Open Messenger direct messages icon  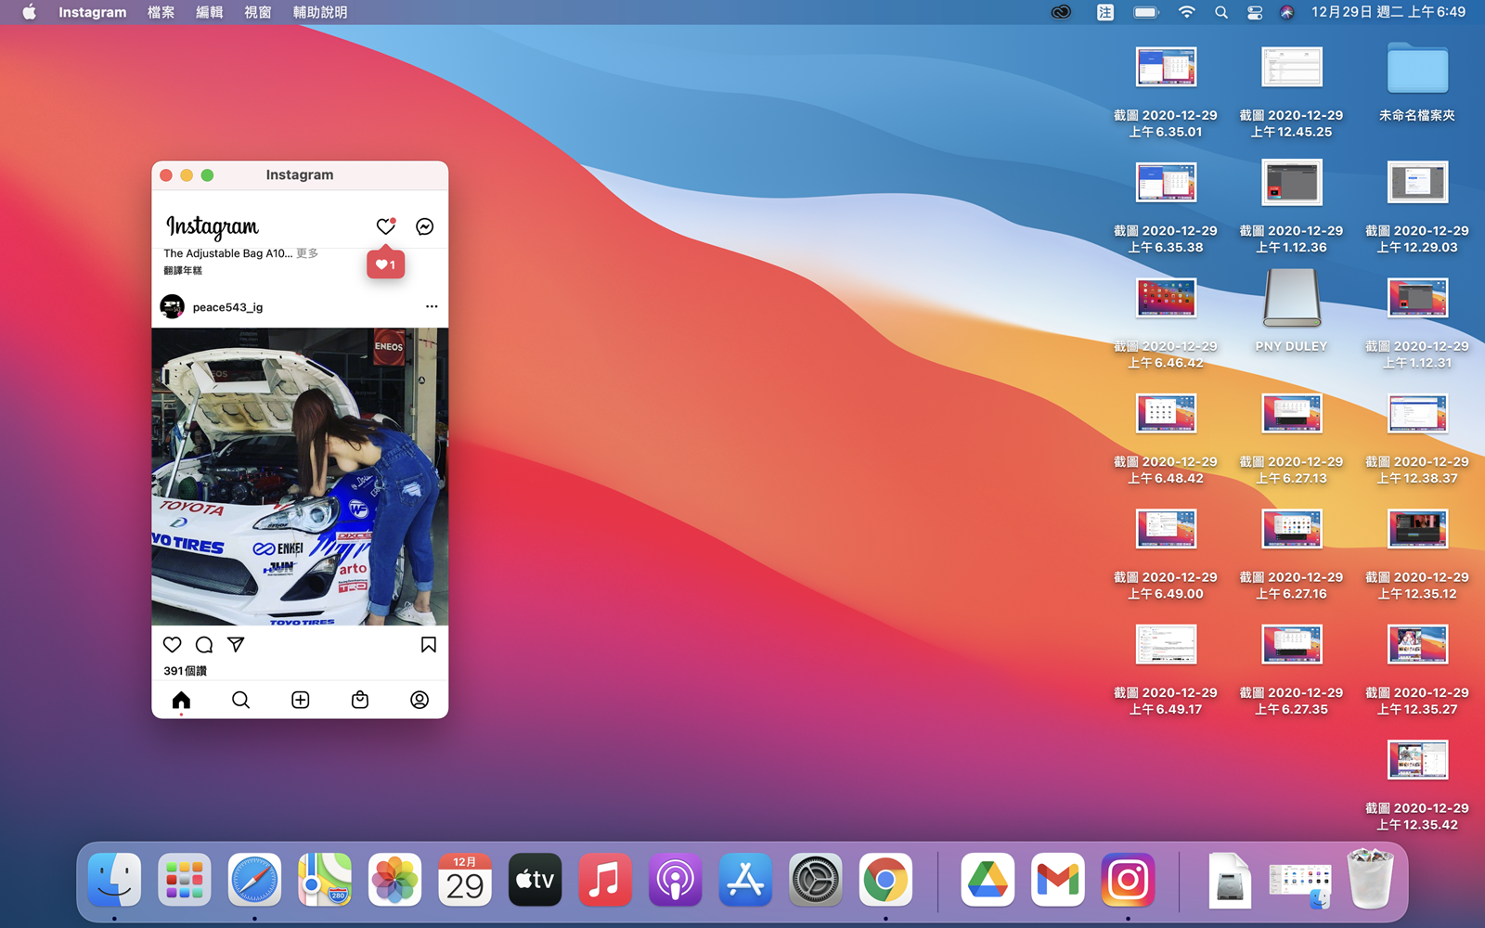[424, 226]
